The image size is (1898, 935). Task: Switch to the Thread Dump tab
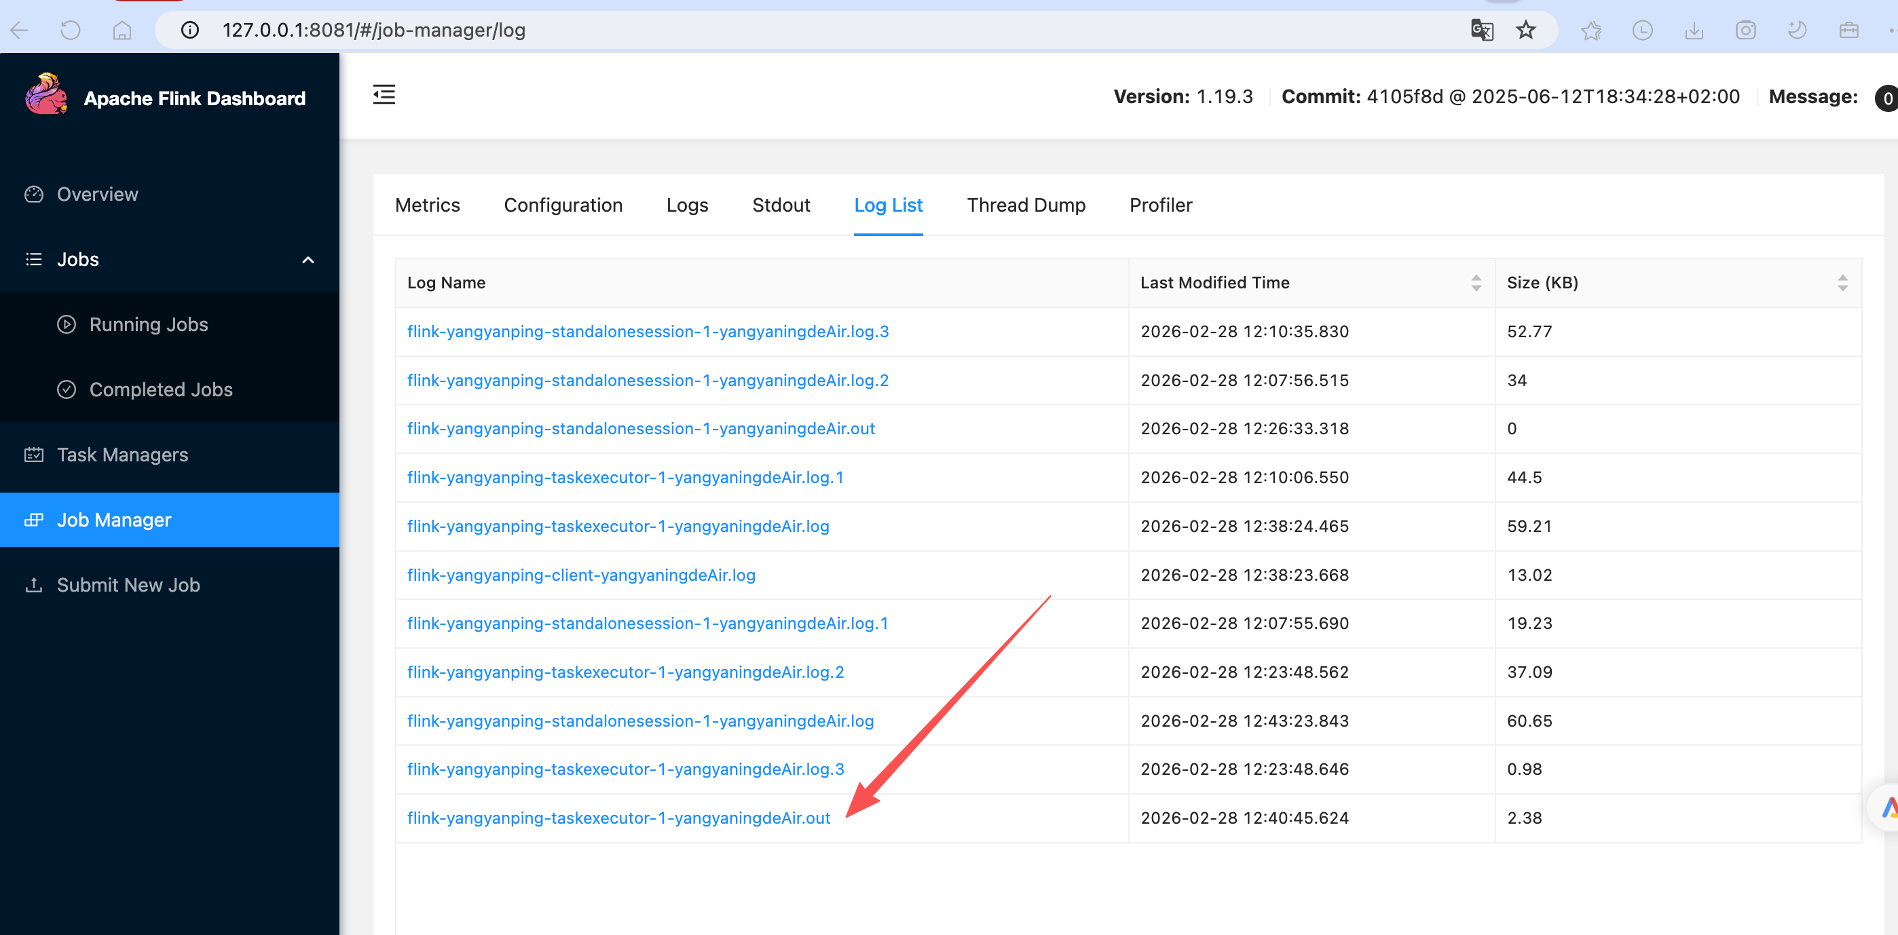tap(1026, 206)
